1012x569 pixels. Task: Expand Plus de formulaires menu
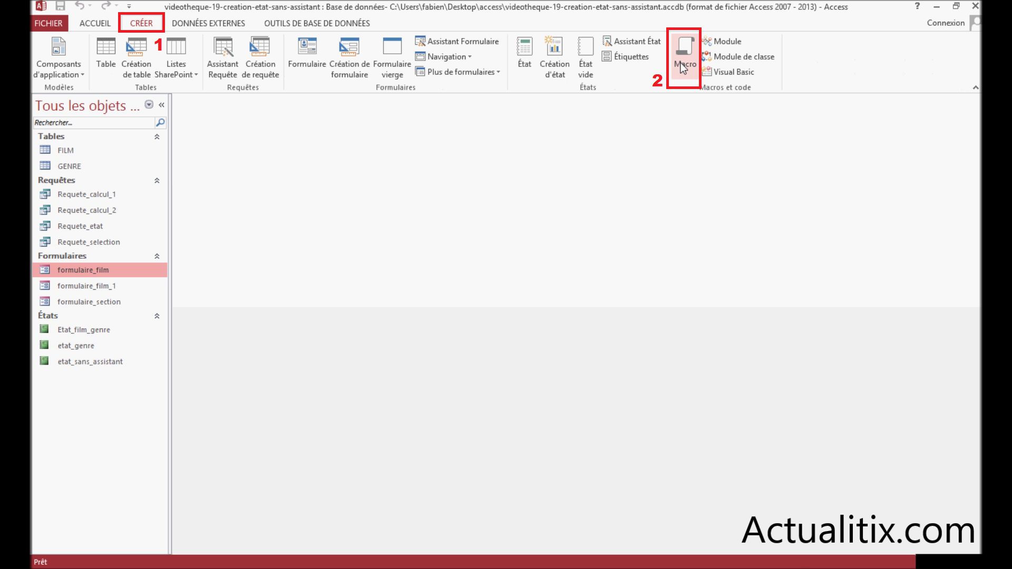click(458, 72)
